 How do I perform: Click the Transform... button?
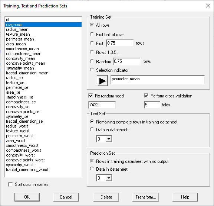click(x=146, y=197)
